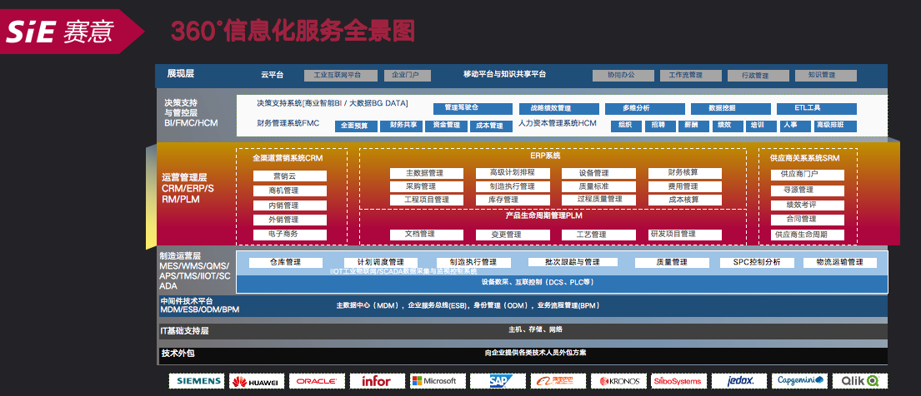Click the 工业互联网平台 box
Image resolution: width=921 pixels, height=396 pixels.
click(332, 75)
